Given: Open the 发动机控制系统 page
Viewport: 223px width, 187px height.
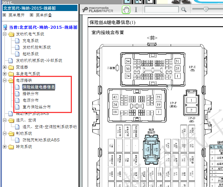Looking at the screenshot, I should click(37, 47).
